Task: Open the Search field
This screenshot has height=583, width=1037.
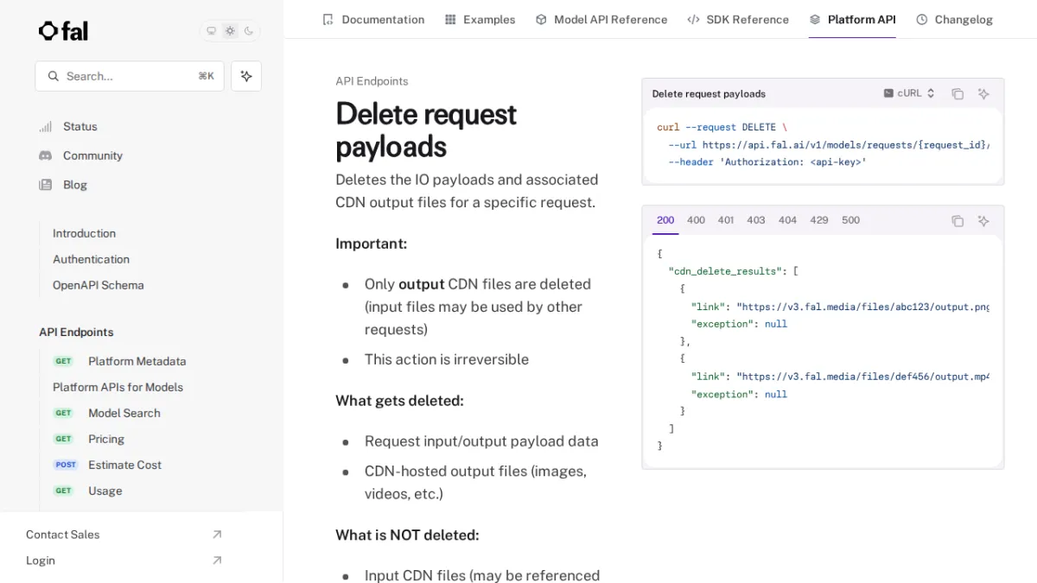Action: click(x=130, y=76)
